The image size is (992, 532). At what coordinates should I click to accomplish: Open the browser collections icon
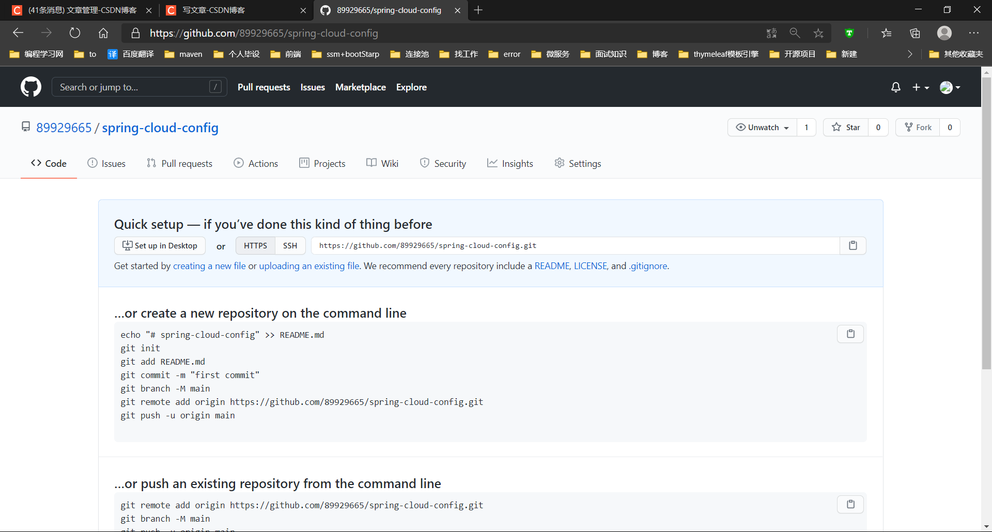point(915,33)
